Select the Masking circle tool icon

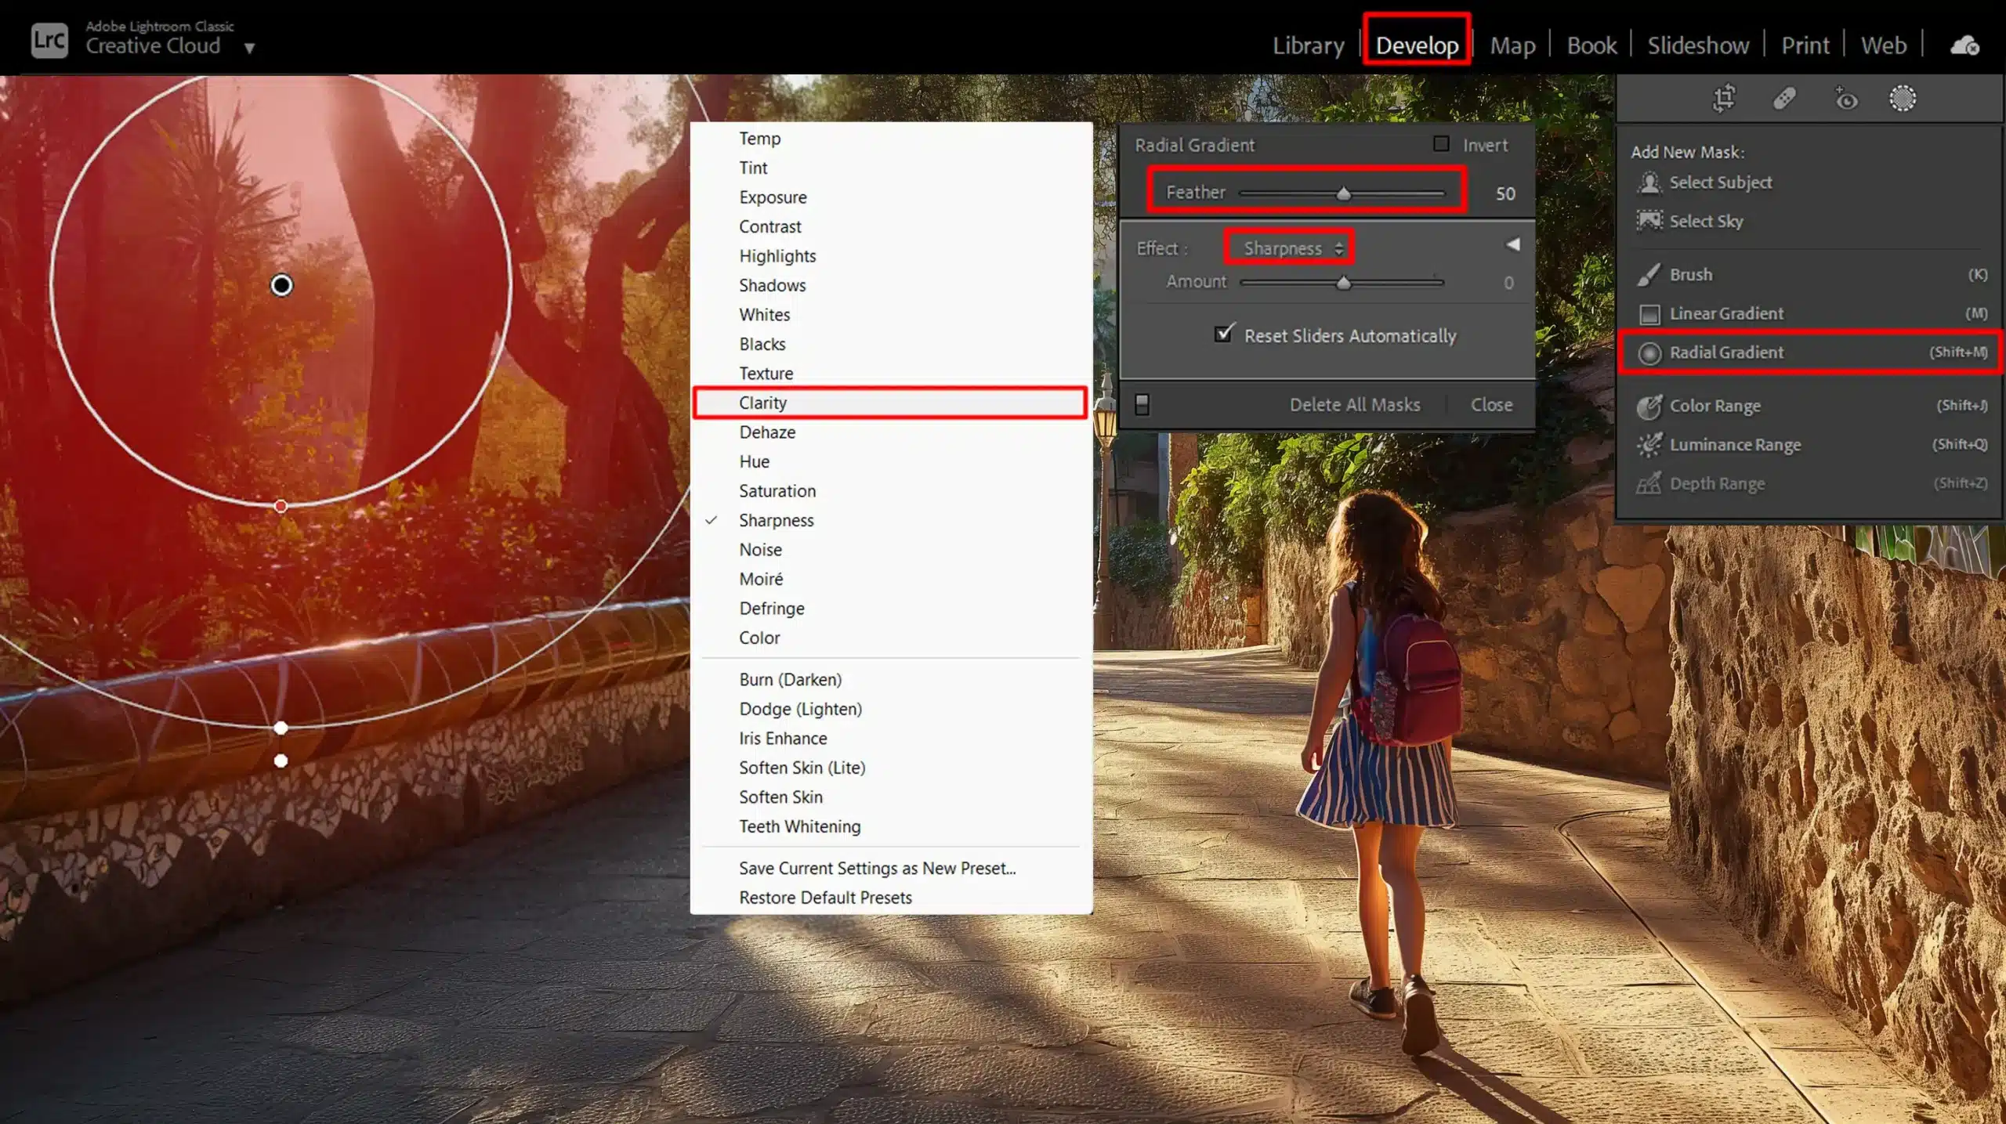[x=1903, y=99]
